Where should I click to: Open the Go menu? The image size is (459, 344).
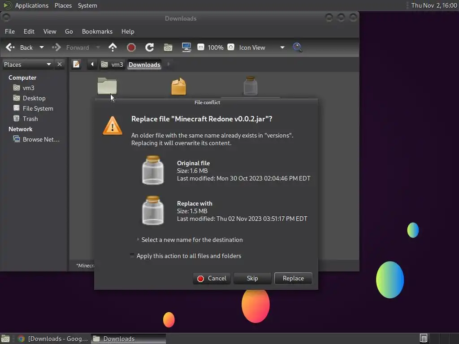[x=69, y=31]
